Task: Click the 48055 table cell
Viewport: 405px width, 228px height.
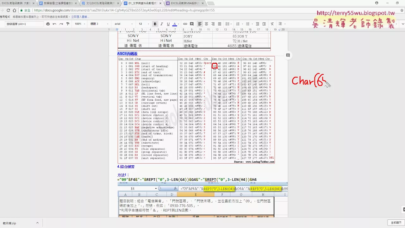Action: click(x=232, y=46)
